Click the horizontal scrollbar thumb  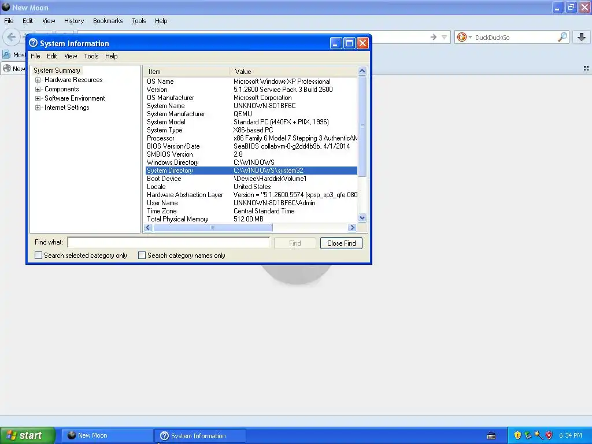click(213, 227)
